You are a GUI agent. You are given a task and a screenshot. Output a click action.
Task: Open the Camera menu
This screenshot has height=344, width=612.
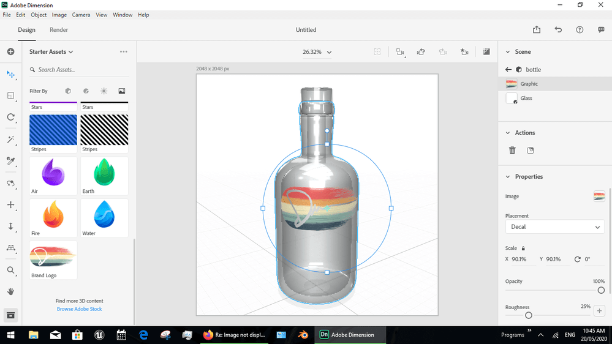coord(81,15)
